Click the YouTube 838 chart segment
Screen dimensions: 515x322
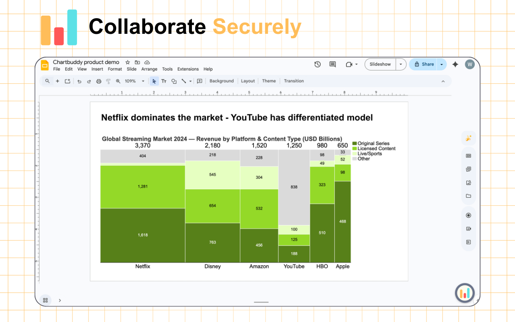tap(294, 187)
